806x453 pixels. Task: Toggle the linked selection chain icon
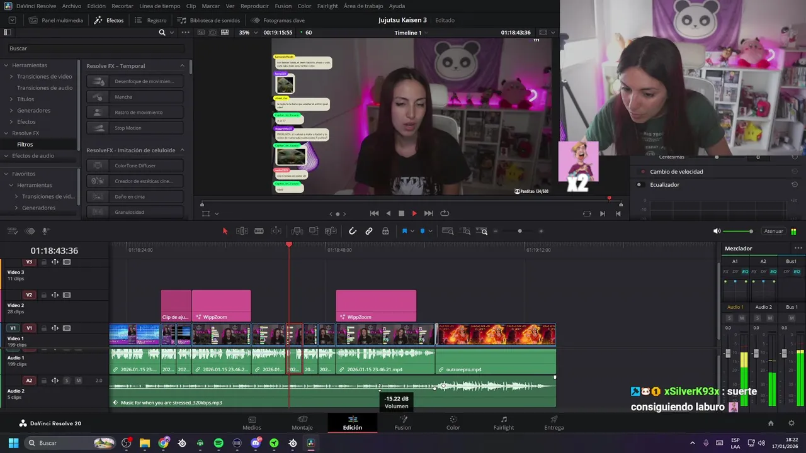tap(369, 231)
